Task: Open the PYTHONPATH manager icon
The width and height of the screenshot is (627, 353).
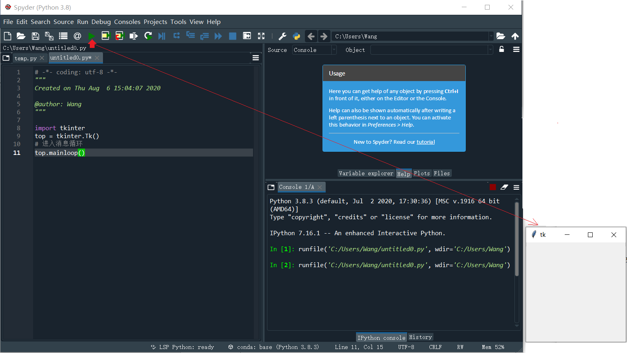Action: [297, 36]
